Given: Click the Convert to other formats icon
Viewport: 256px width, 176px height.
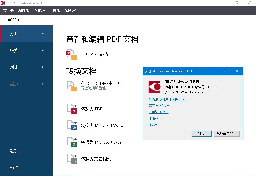Looking at the screenshot, I should [x=72, y=158].
